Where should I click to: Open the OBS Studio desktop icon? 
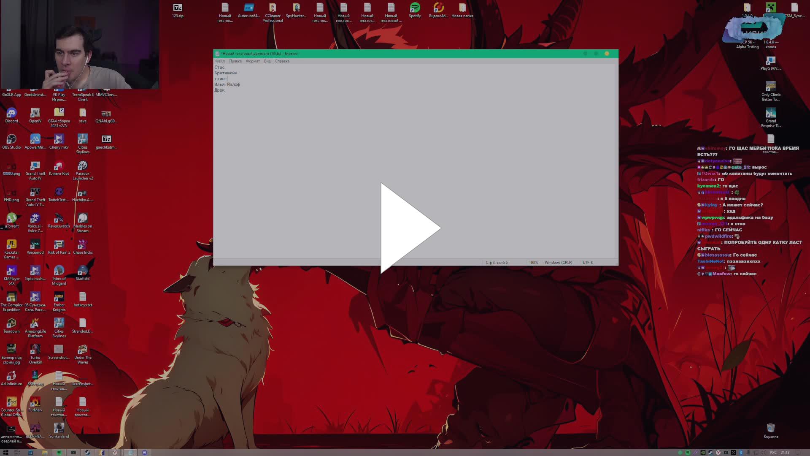[x=11, y=139]
